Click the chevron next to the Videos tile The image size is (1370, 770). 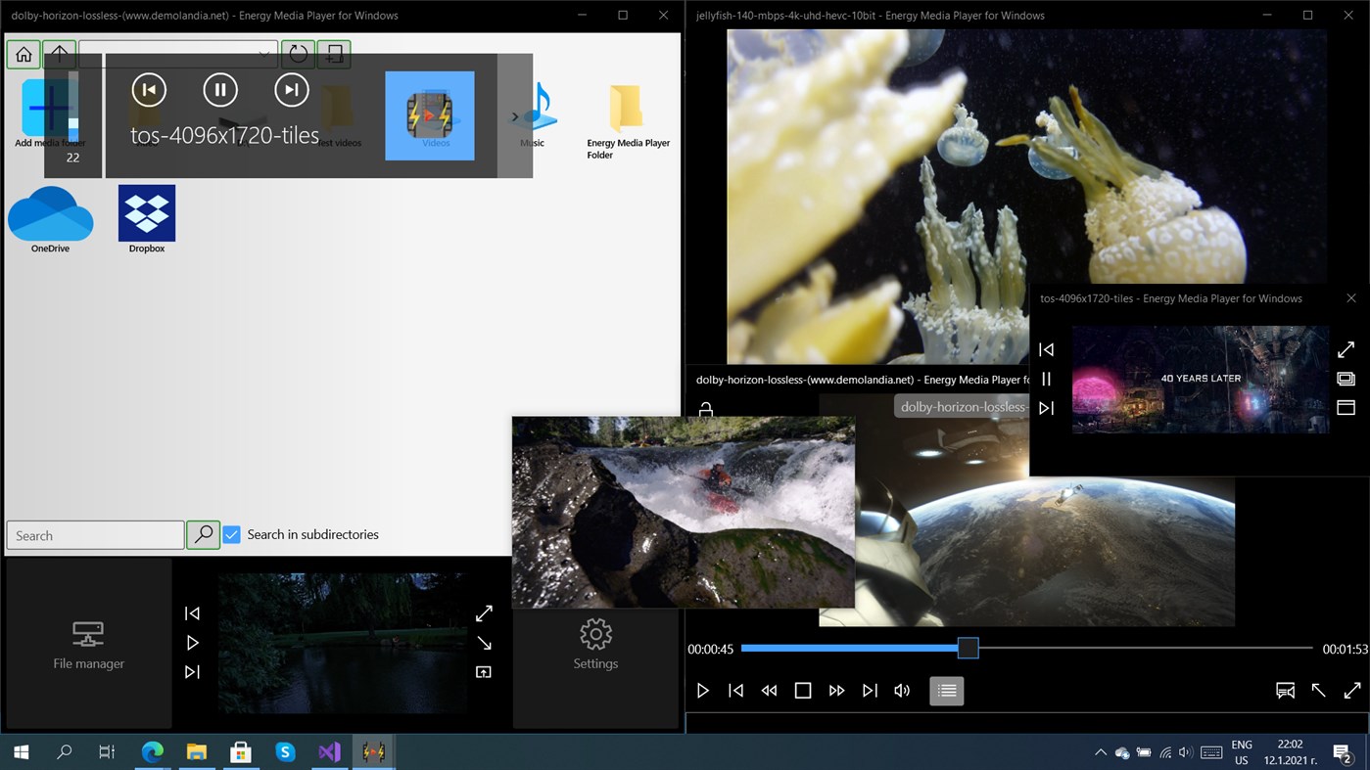tap(515, 115)
